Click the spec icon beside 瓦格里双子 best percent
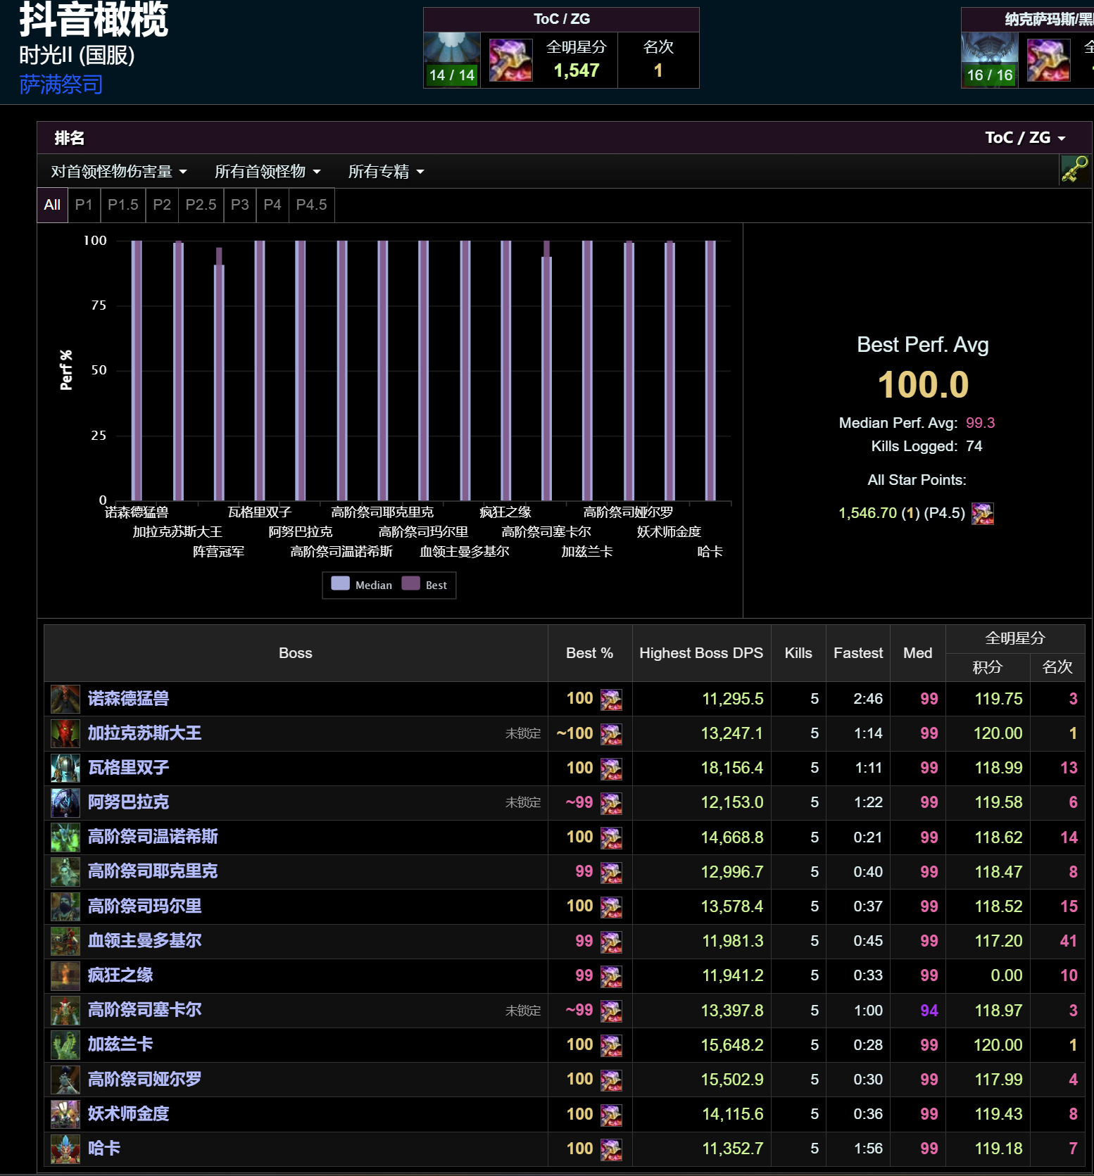1094x1176 pixels. (611, 769)
